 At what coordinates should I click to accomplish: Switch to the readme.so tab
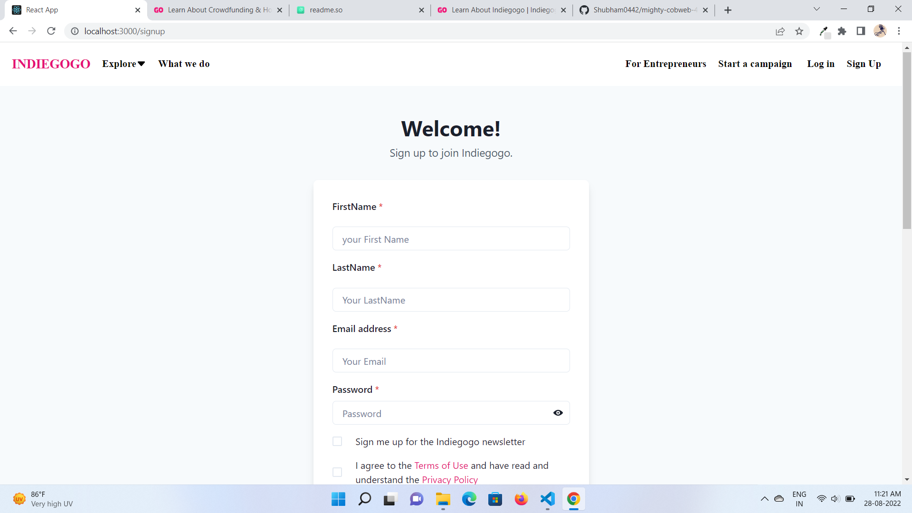(360, 10)
